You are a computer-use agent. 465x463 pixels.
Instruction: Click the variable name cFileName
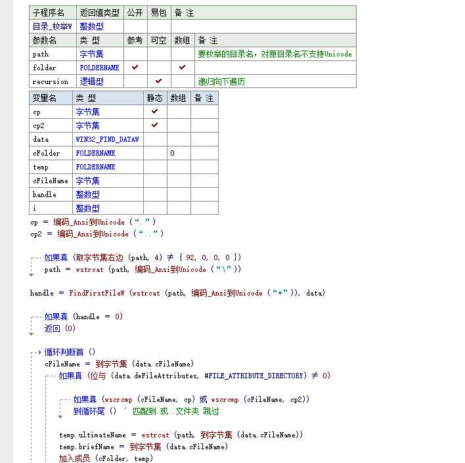(x=51, y=181)
